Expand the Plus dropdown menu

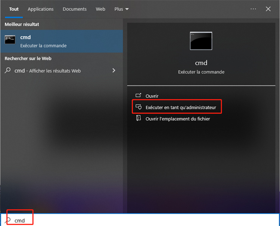point(121,9)
